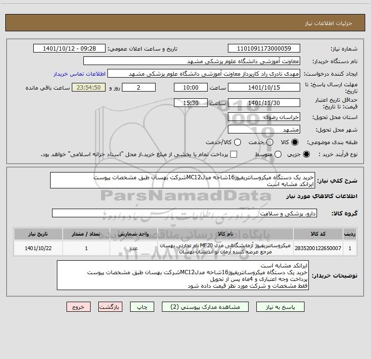Click the تاریخ نیاز column header
Screen dimensions: 371x359
38,234
